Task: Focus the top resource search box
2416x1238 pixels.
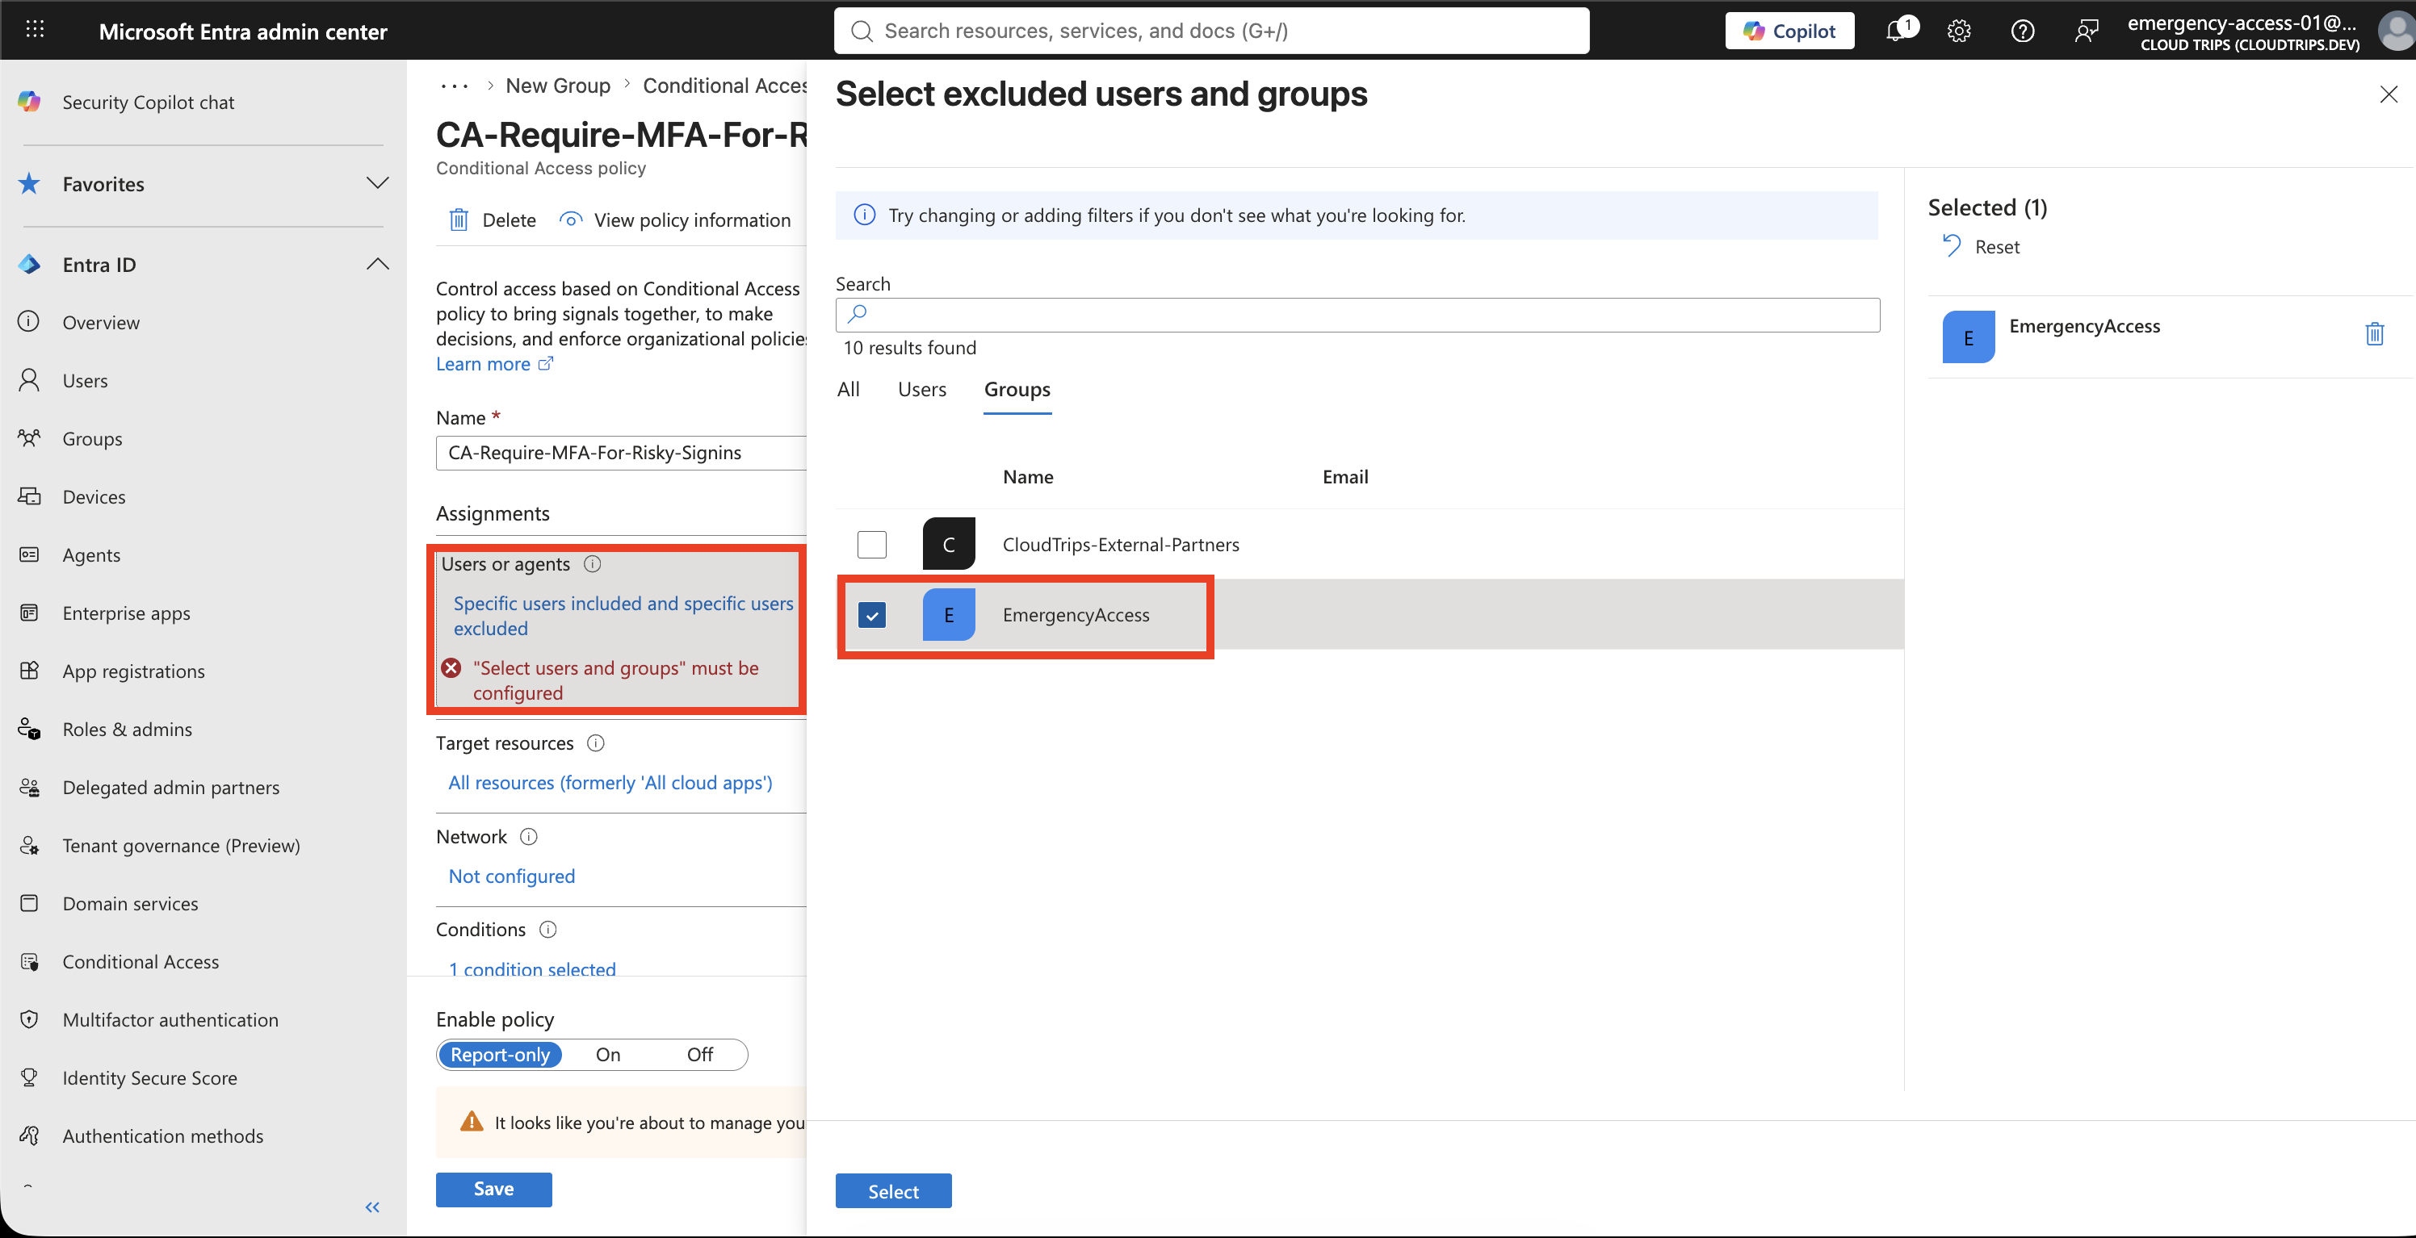Action: [1210, 31]
